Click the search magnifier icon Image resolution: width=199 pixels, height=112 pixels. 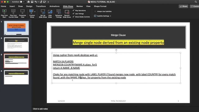196,2
